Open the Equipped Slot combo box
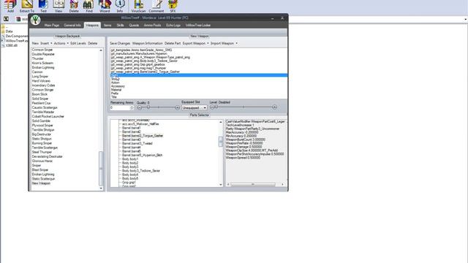 pos(195,107)
